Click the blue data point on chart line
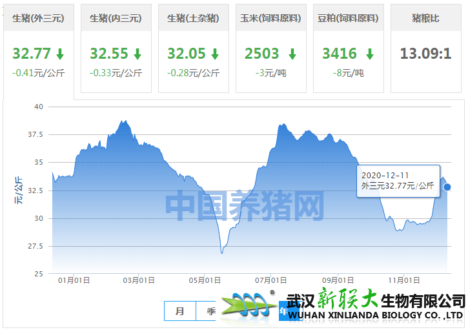Screen dimensions: 468x330 click(x=447, y=187)
